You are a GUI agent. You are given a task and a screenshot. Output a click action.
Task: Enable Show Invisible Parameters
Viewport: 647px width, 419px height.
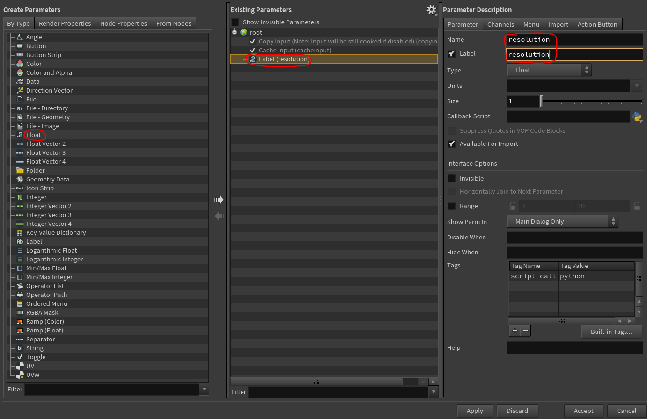click(x=235, y=22)
